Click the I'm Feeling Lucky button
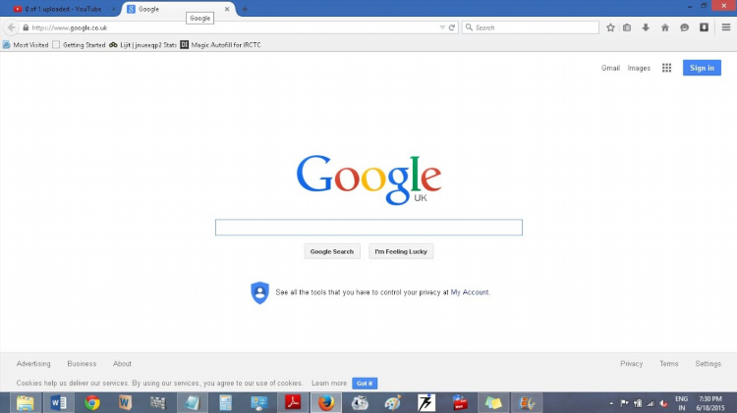This screenshot has width=737, height=413. pyautogui.click(x=401, y=251)
